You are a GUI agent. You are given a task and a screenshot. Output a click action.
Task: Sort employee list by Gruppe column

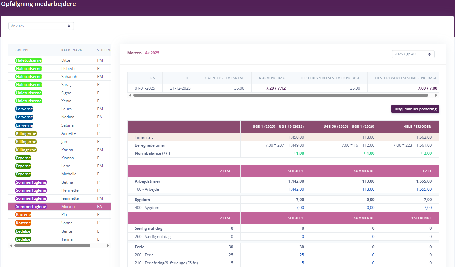(22, 50)
